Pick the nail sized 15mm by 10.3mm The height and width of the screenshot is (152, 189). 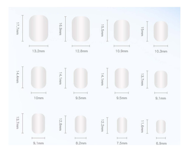point(161,31)
